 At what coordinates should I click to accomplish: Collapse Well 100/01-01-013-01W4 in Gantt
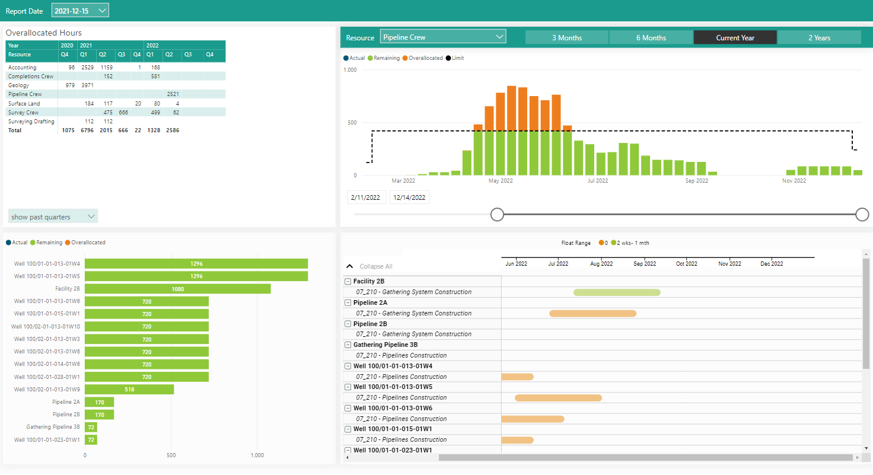[x=348, y=366]
